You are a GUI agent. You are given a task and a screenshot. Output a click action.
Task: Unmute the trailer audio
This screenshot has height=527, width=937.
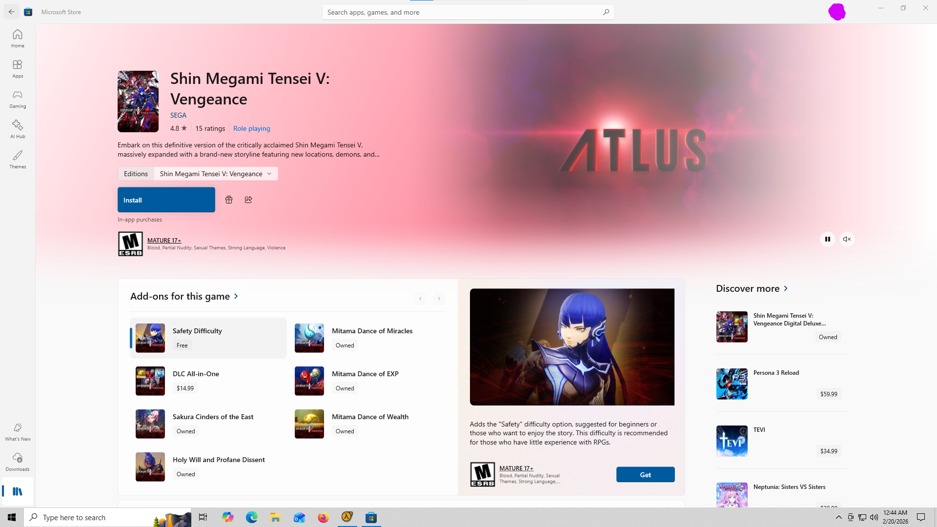tap(847, 239)
